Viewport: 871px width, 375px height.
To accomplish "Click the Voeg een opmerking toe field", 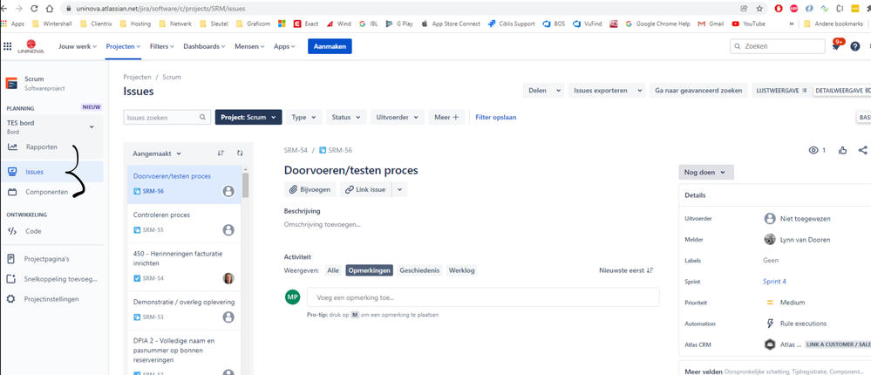I will (x=483, y=297).
